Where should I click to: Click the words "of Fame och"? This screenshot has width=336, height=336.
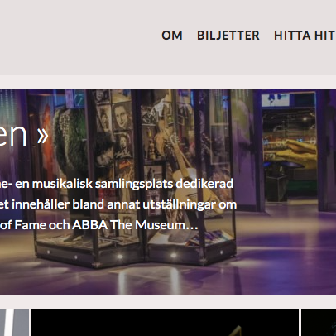click(x=34, y=225)
